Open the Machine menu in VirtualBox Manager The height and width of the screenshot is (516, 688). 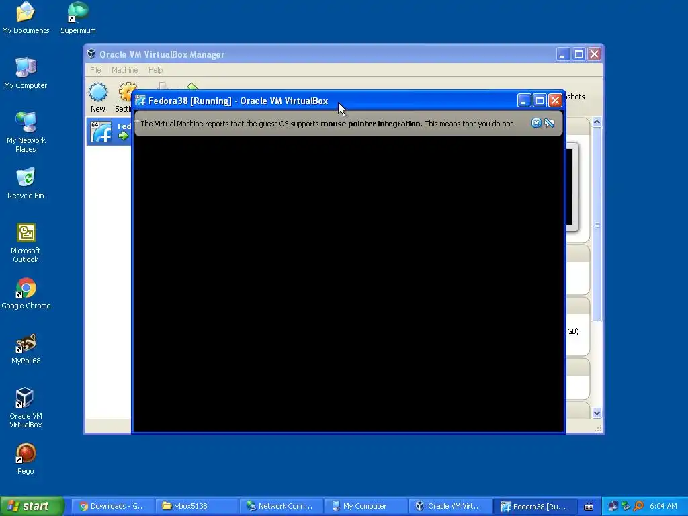(124, 70)
